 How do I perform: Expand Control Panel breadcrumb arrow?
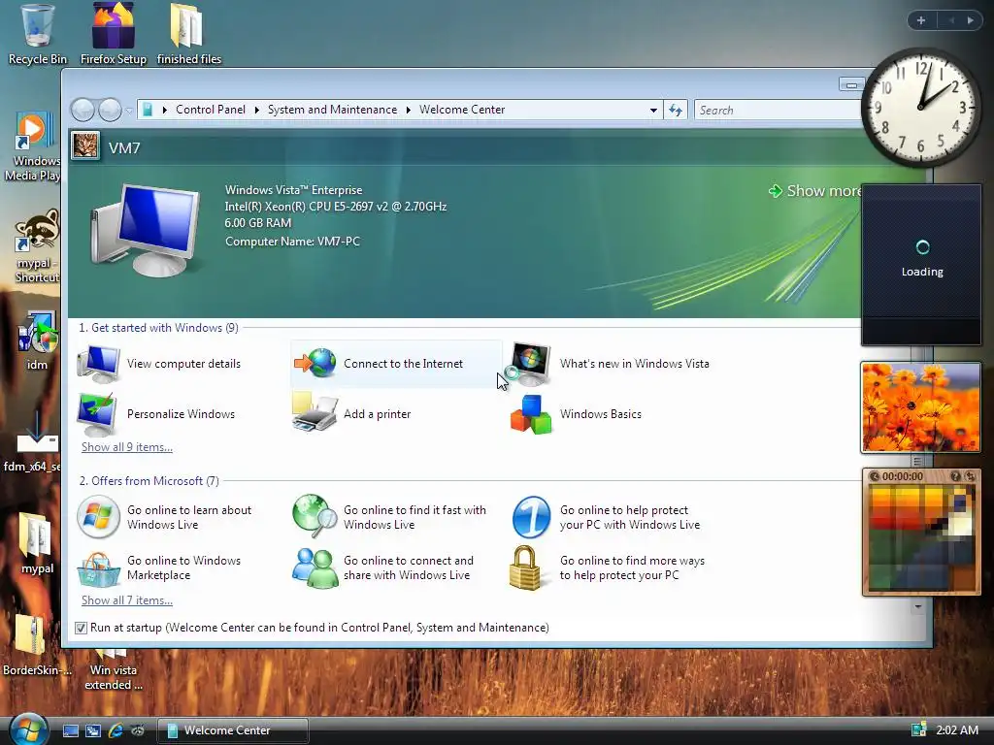click(x=256, y=111)
